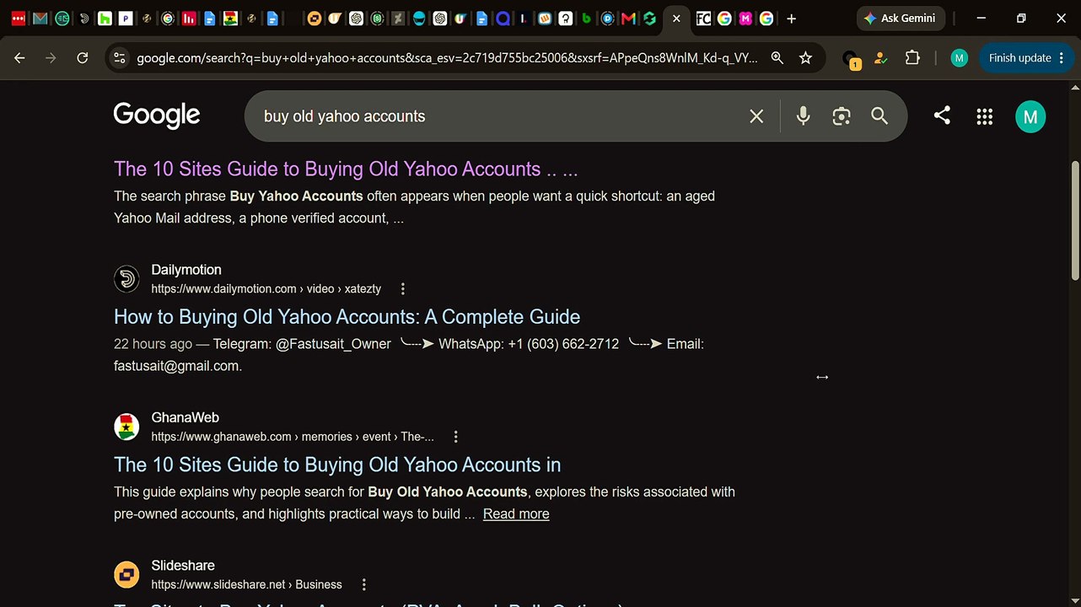Bookmark this page with the star
Viewport: 1081px width, 607px height.
[805, 58]
